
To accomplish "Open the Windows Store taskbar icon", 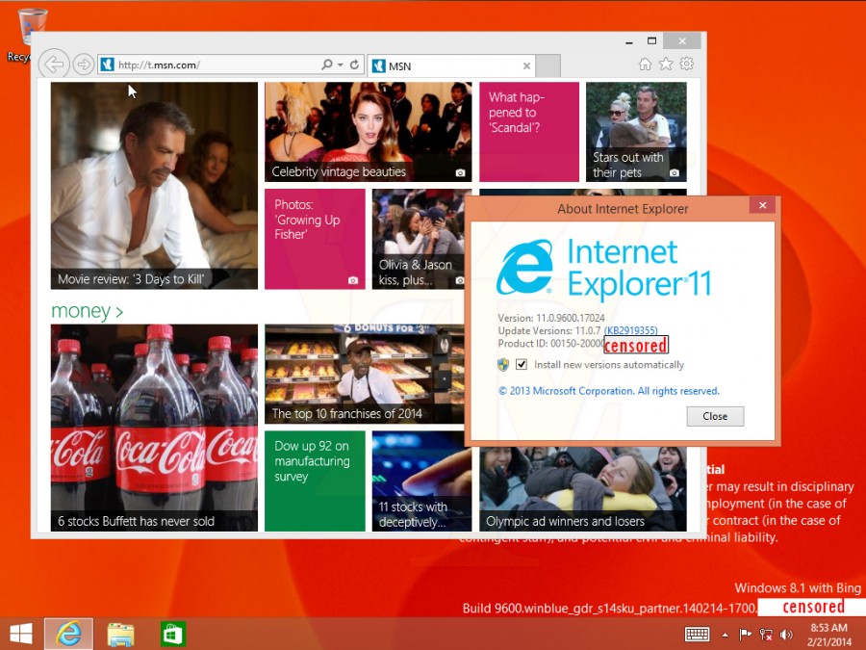I will pos(173,634).
